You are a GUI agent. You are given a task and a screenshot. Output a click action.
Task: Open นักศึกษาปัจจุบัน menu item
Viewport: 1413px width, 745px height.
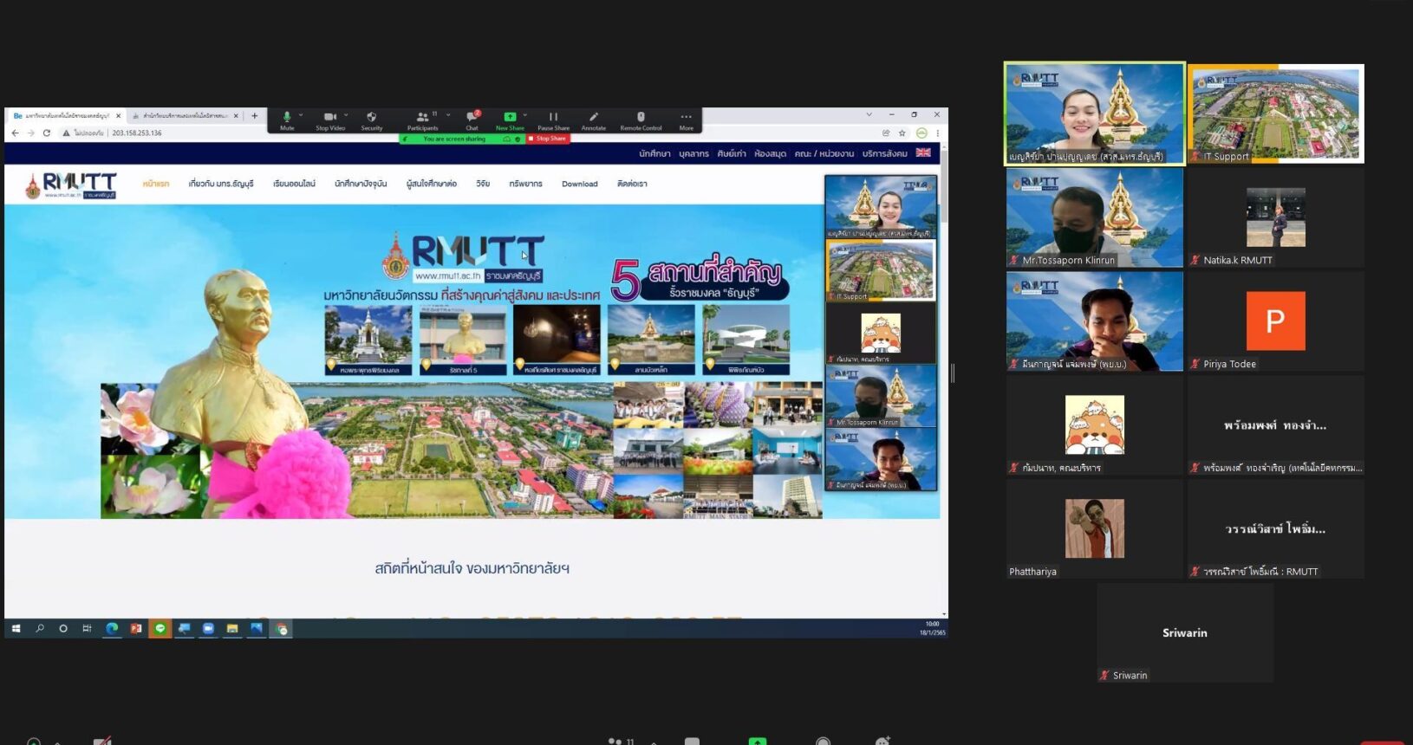tap(361, 184)
